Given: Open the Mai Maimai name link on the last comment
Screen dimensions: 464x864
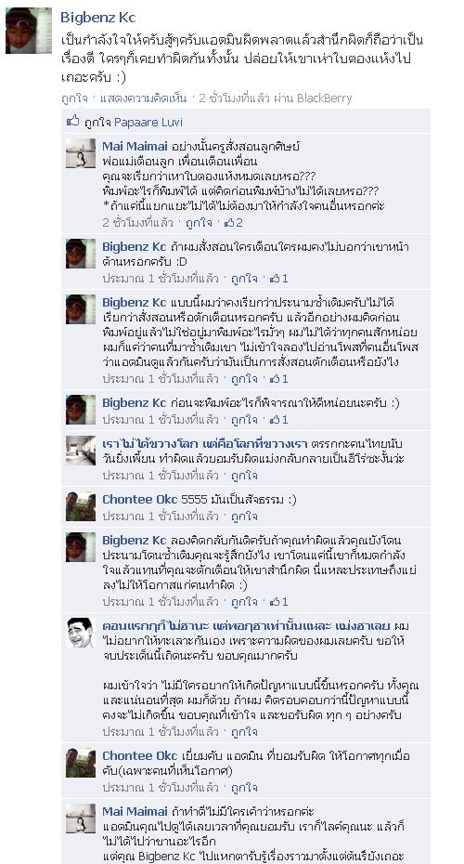Looking at the screenshot, I should tap(135, 811).
